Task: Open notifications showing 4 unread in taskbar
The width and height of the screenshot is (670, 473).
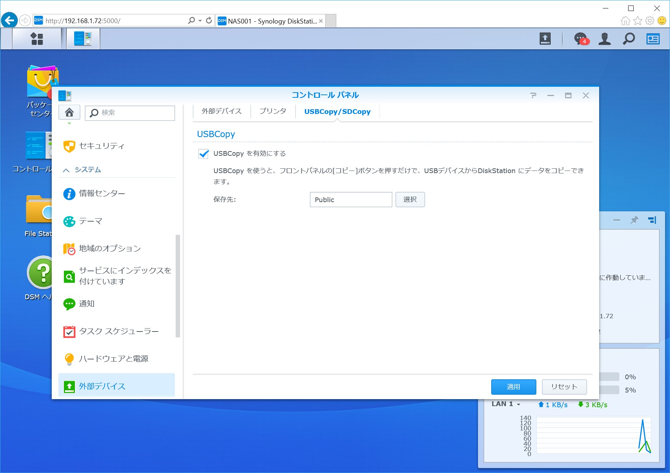Action: (580, 39)
